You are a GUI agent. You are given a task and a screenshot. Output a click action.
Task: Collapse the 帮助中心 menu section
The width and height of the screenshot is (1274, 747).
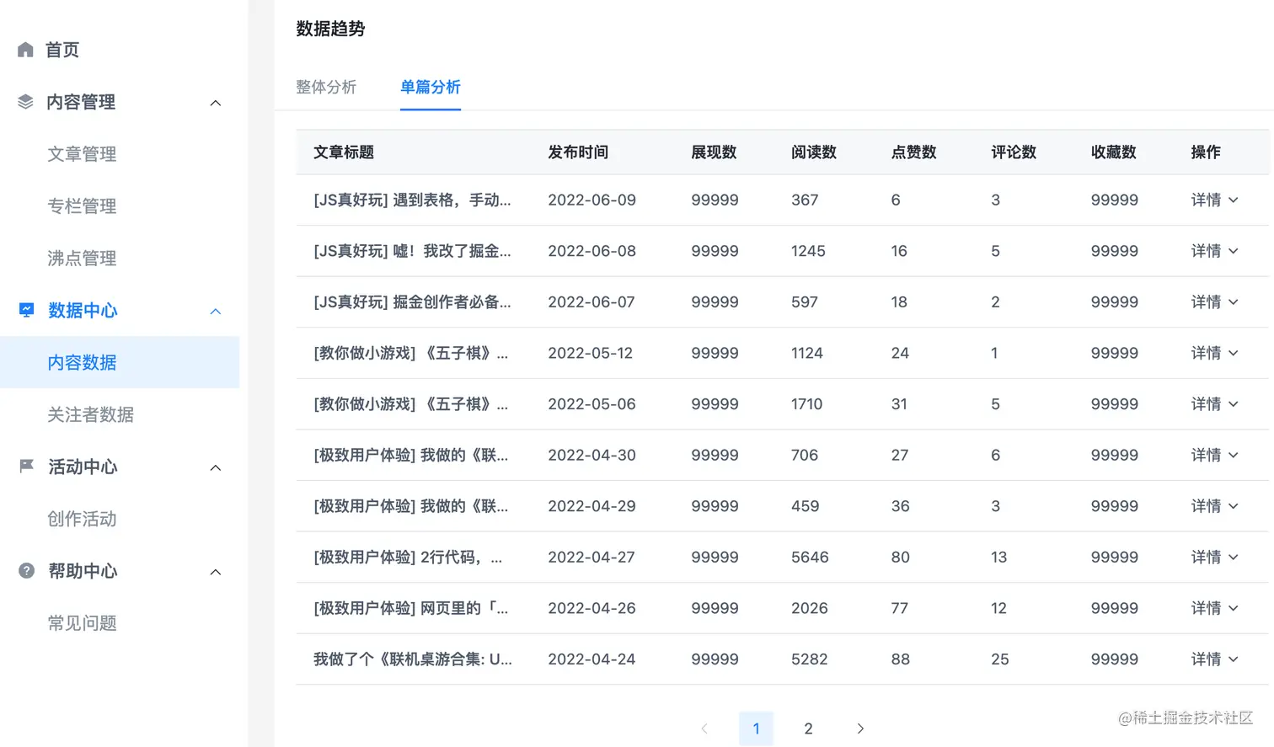pos(216,572)
